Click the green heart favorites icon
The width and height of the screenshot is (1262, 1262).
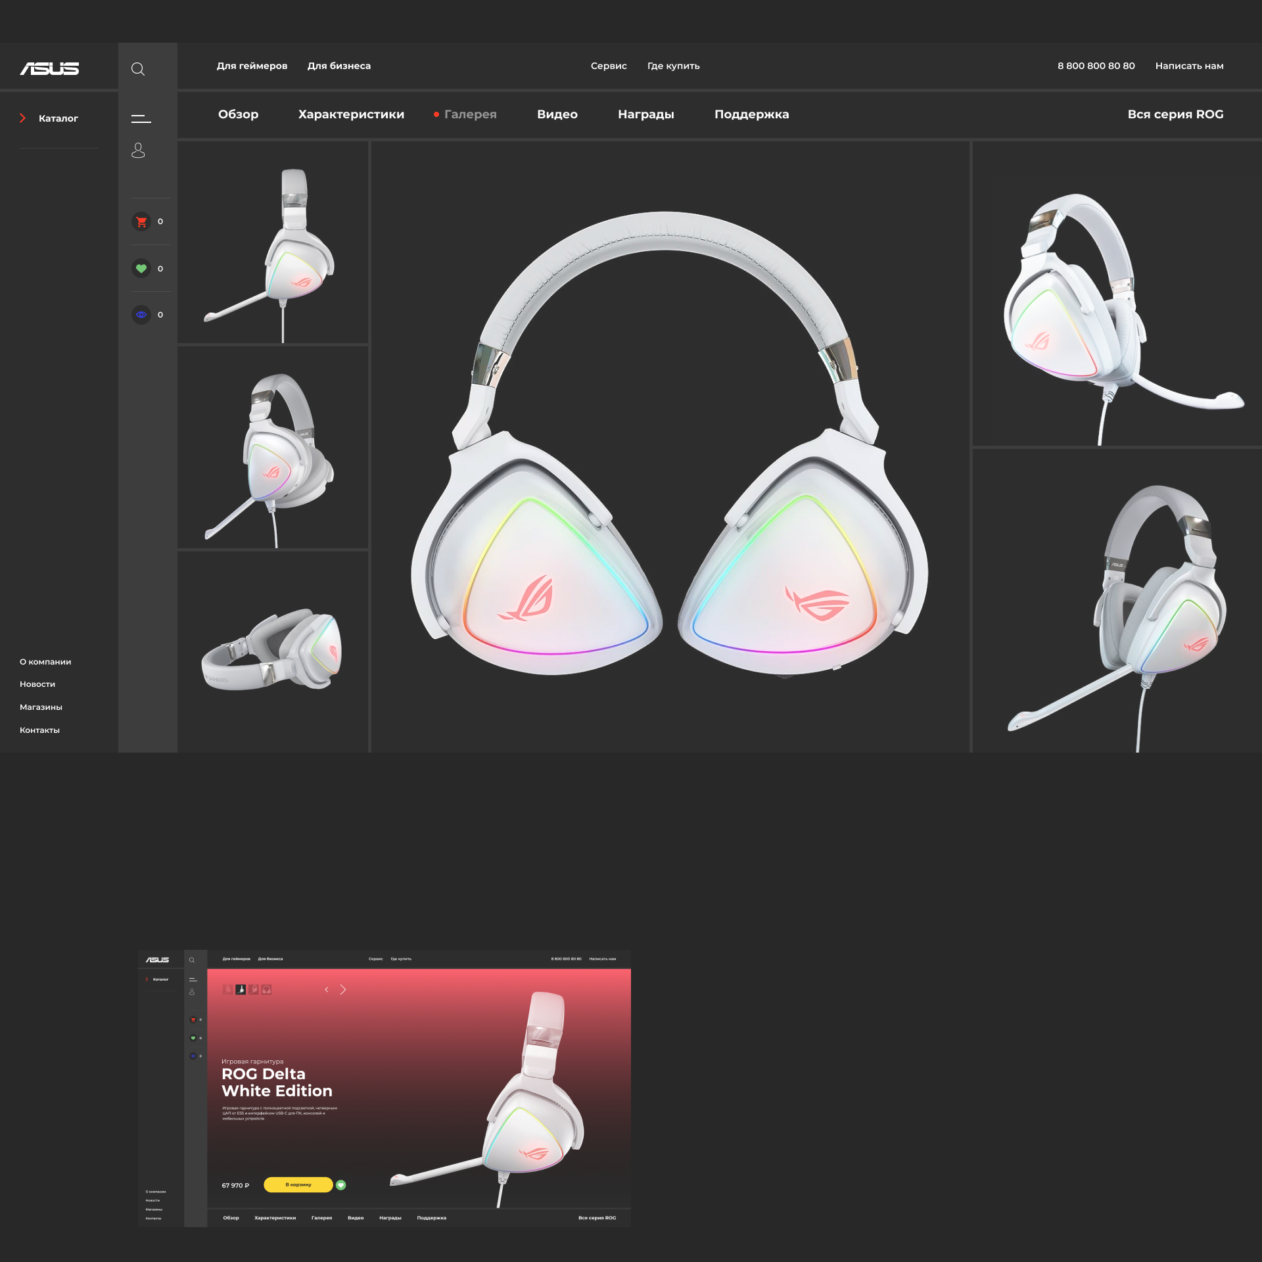coord(141,268)
